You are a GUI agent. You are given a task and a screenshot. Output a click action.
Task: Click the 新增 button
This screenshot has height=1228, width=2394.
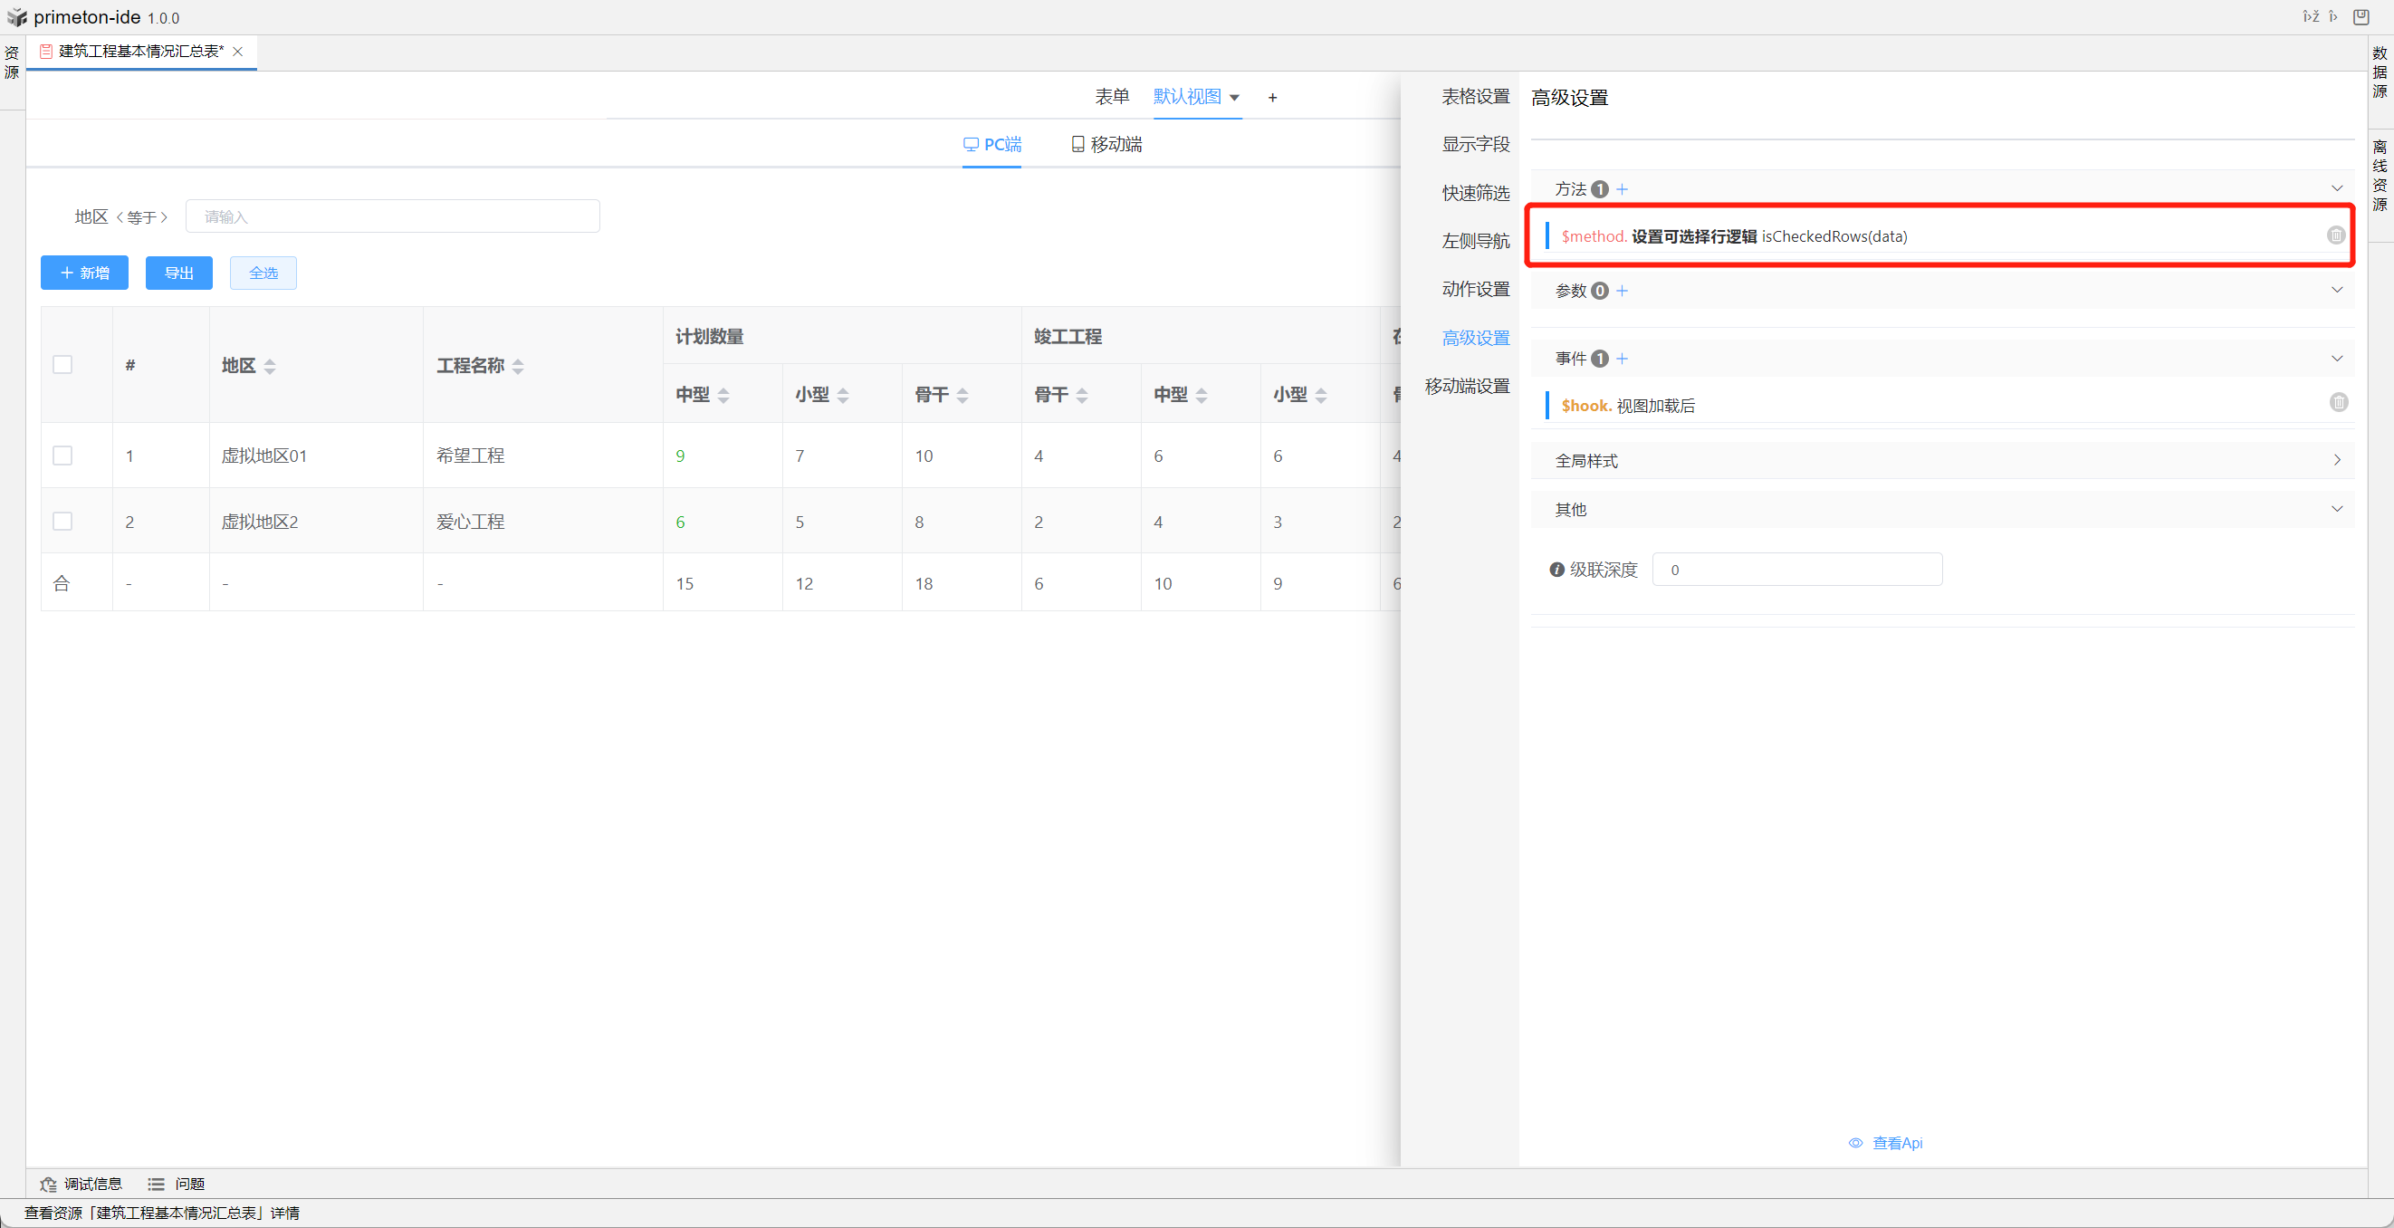[x=84, y=273]
